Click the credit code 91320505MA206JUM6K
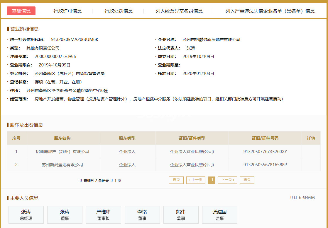The height and width of the screenshot is (228, 328). pyautogui.click(x=75, y=40)
